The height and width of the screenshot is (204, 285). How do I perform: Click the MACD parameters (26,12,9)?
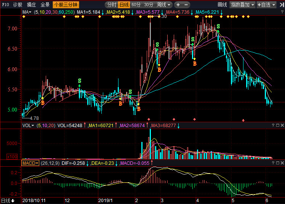[50, 163]
